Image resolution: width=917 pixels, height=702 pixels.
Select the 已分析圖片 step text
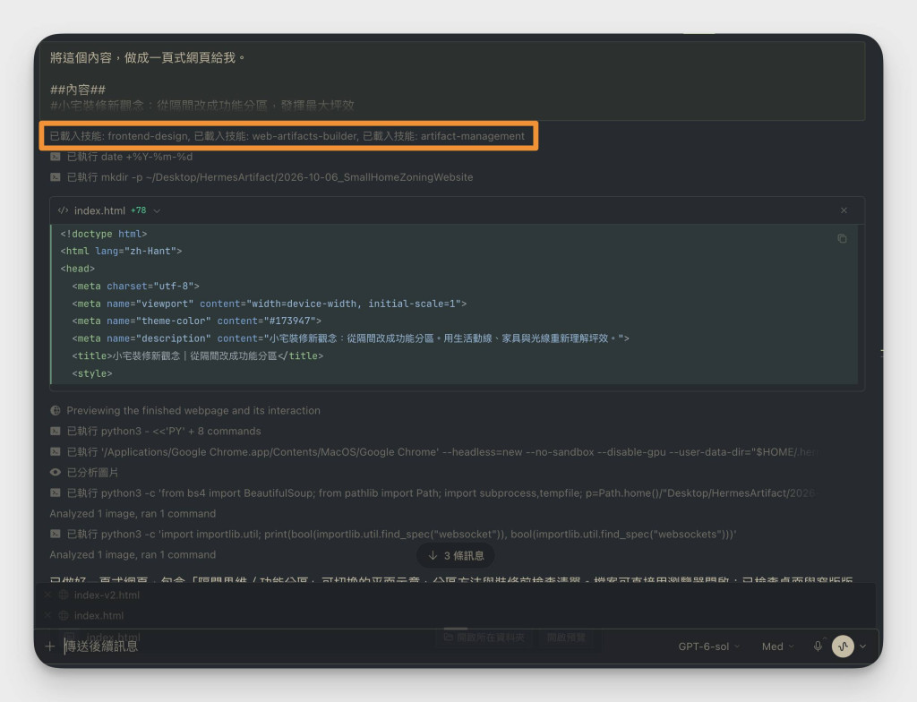92,472
